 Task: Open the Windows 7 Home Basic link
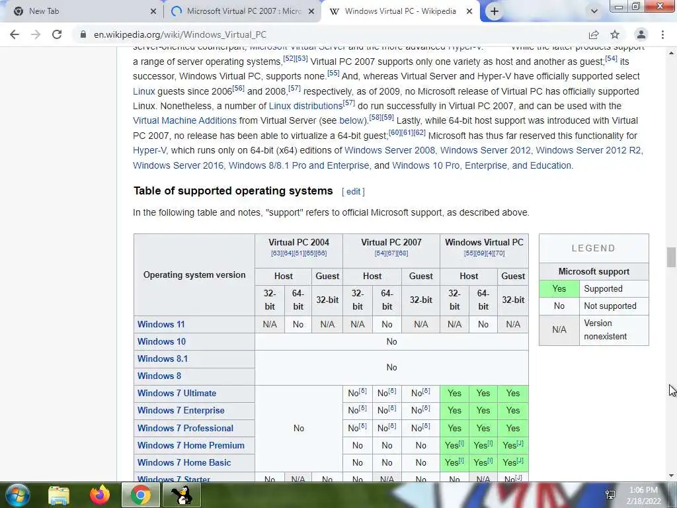point(184,462)
